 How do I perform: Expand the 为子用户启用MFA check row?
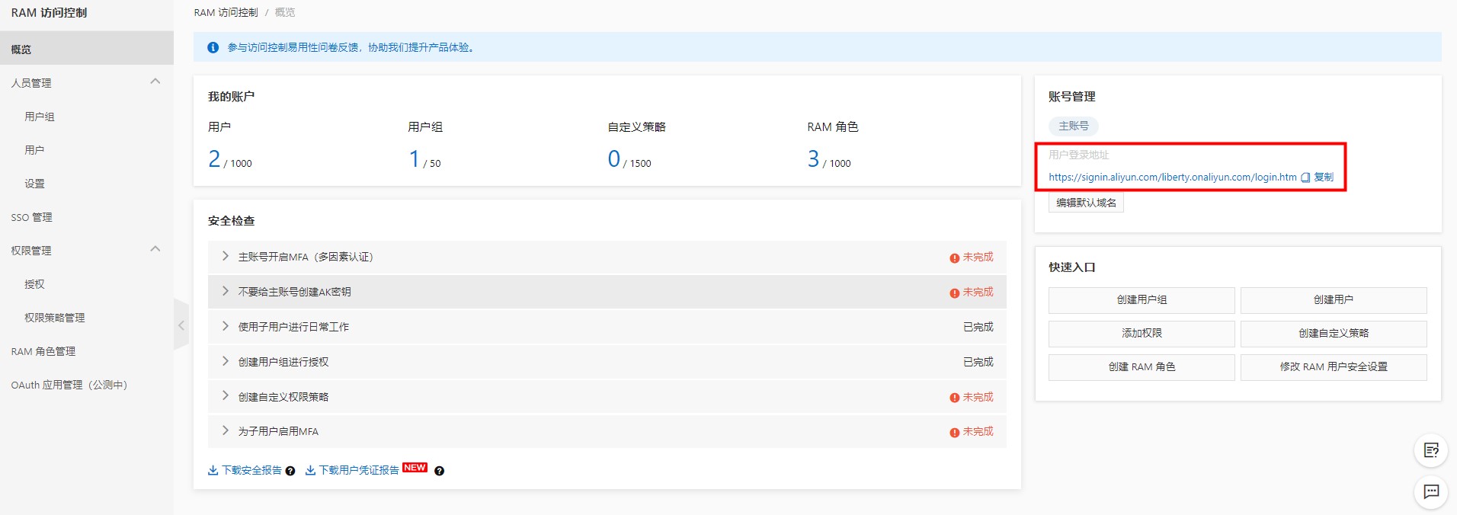(x=226, y=430)
